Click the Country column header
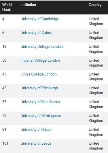This screenshot has width=108, height=153. pyautogui.click(x=95, y=5)
